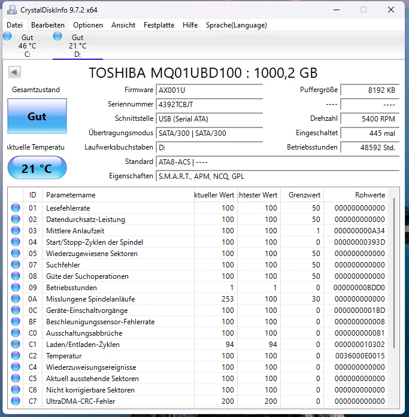Screen dimensions: 409x417
Task: Open the Festplatte menu
Action: (159, 25)
